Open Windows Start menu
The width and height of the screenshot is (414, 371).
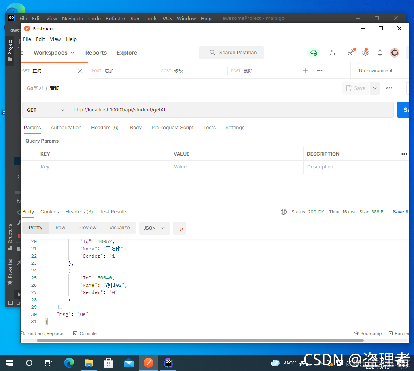pyautogui.click(x=9, y=363)
